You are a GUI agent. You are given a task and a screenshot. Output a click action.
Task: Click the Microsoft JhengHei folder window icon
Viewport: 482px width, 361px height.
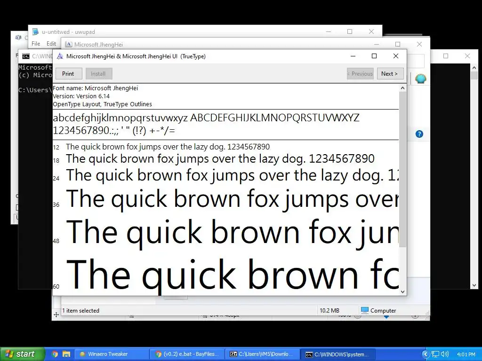(69, 45)
